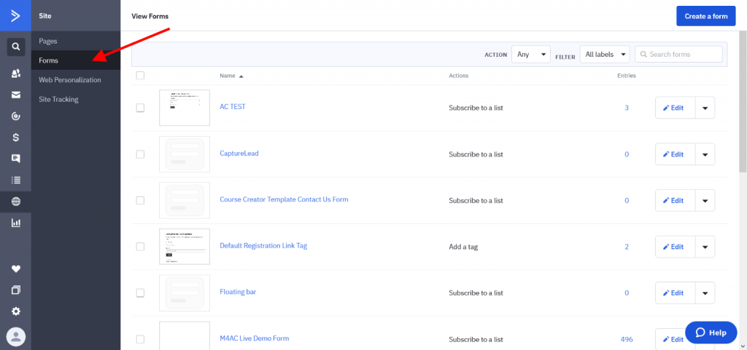Open the Action Any dropdown
Viewport: 747px width, 350px height.
point(531,55)
